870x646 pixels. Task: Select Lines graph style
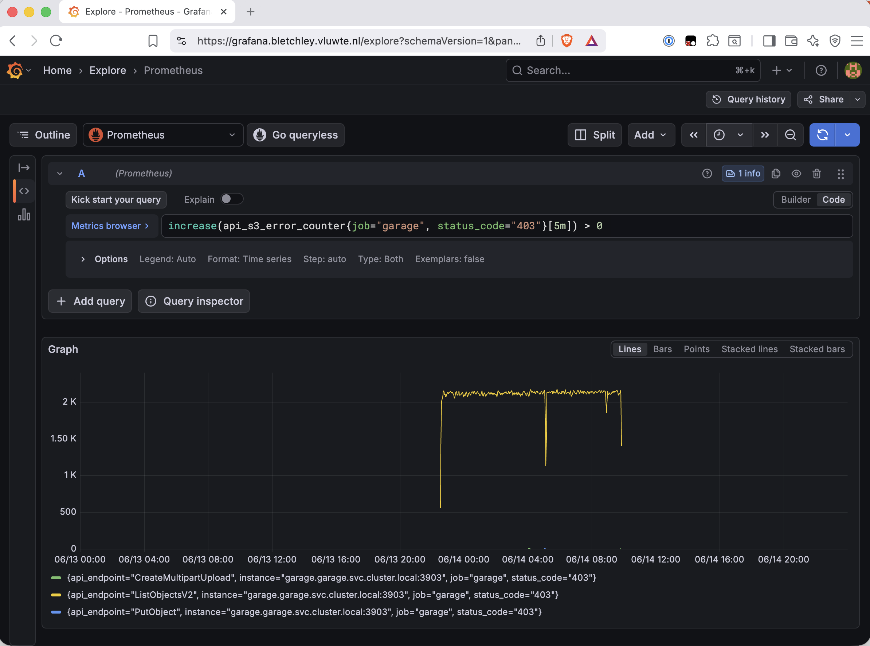(x=630, y=349)
